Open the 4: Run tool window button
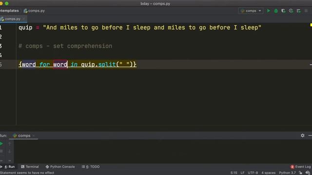The image size is (312, 175). [8, 167]
